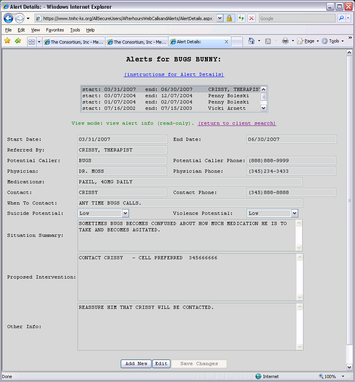Open the Home button dropdown arrow
The image size is (355, 382).
259,41
